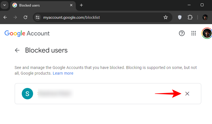Select the Blocked users browser tab
This screenshot has width=212, height=124.
pyautogui.click(x=43, y=5)
